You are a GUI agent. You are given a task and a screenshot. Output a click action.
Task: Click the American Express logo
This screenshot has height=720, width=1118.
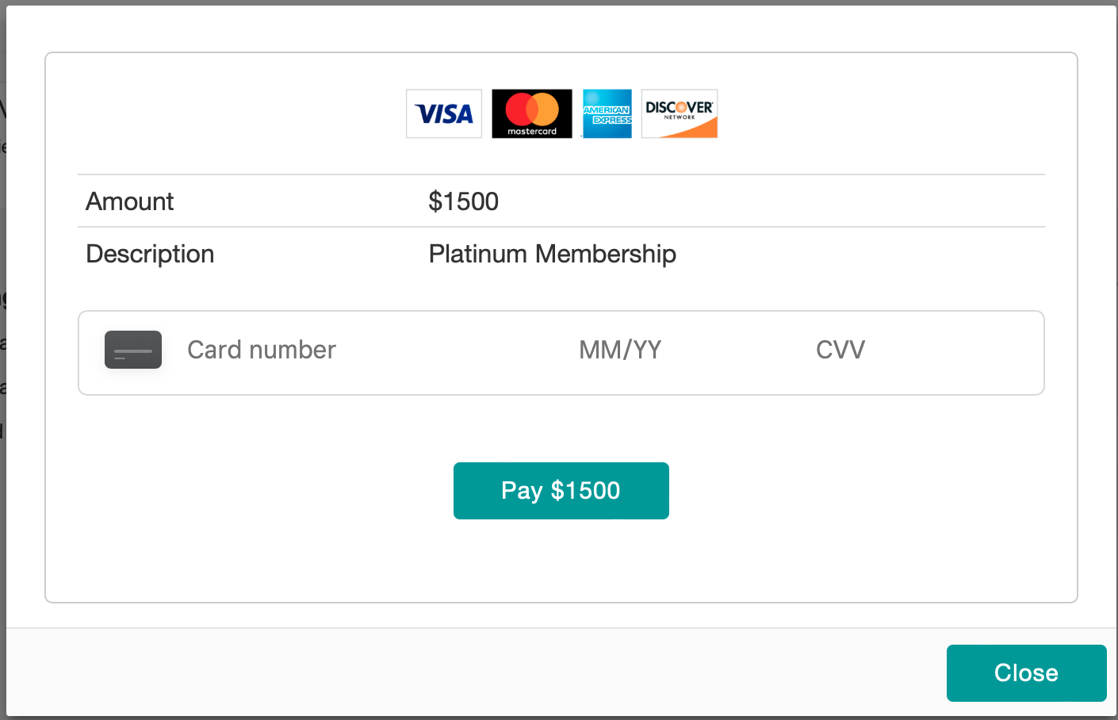pos(607,113)
